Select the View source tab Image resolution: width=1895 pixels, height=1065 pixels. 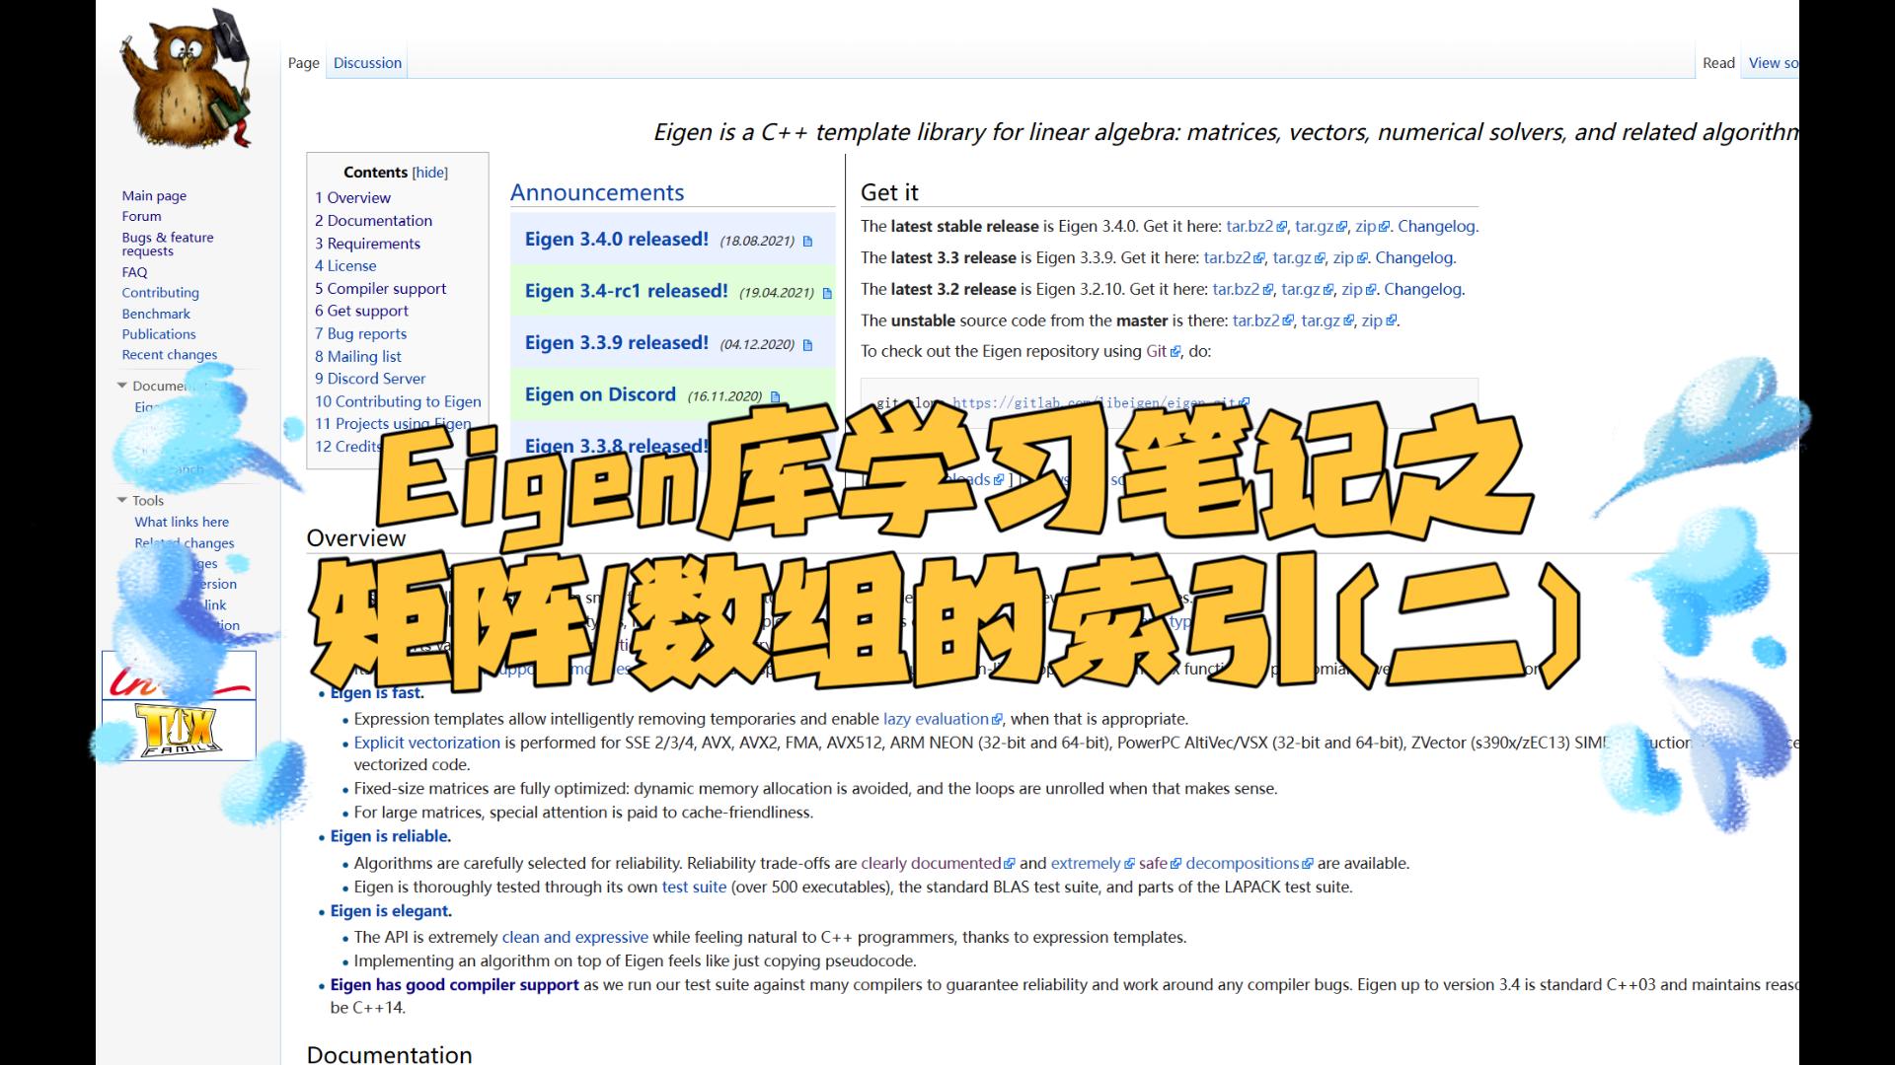point(1774,63)
